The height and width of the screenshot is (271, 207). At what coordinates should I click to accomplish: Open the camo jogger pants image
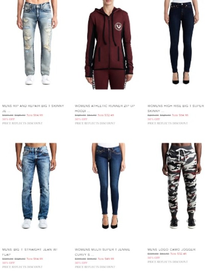pos(181,186)
